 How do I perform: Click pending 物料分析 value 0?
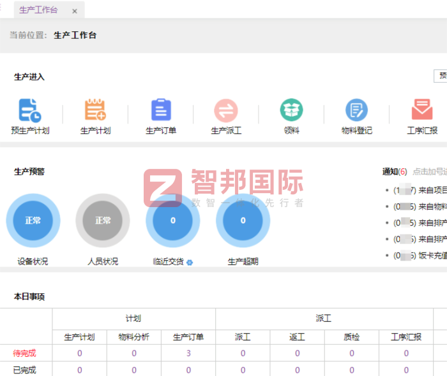coord(134,353)
